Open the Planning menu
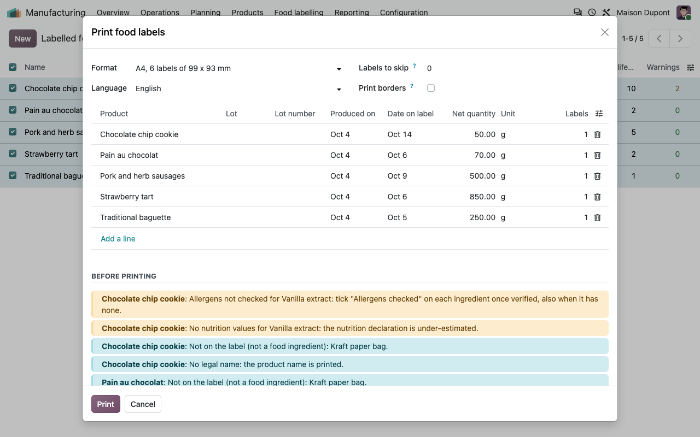Image resolution: width=700 pixels, height=437 pixels. (206, 13)
